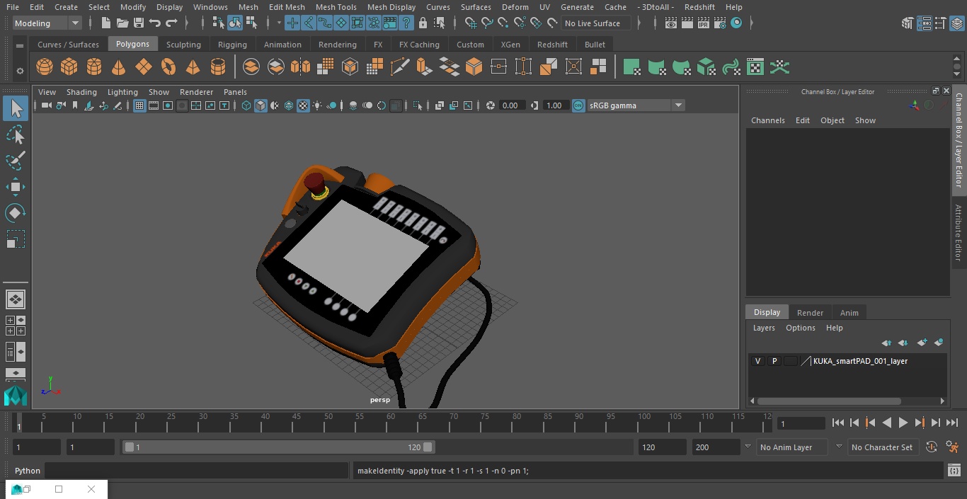967x499 pixels.
Task: Switch to the Rigging shelf tab
Action: 232,45
